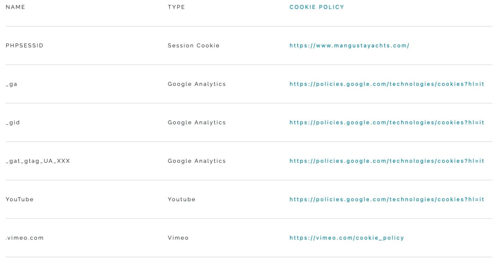
Task: Click the Session Cookie type text
Action: pyautogui.click(x=194, y=46)
